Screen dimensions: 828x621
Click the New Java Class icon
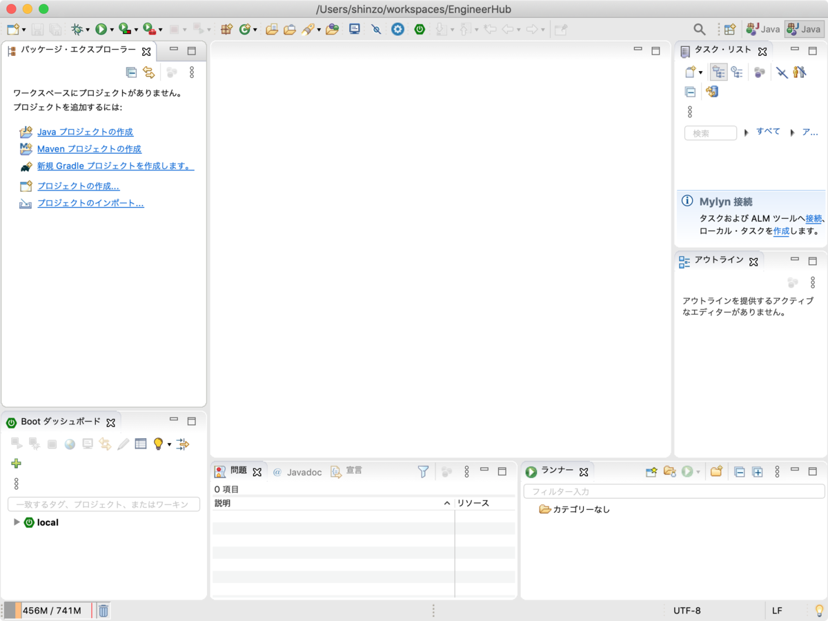pos(245,30)
